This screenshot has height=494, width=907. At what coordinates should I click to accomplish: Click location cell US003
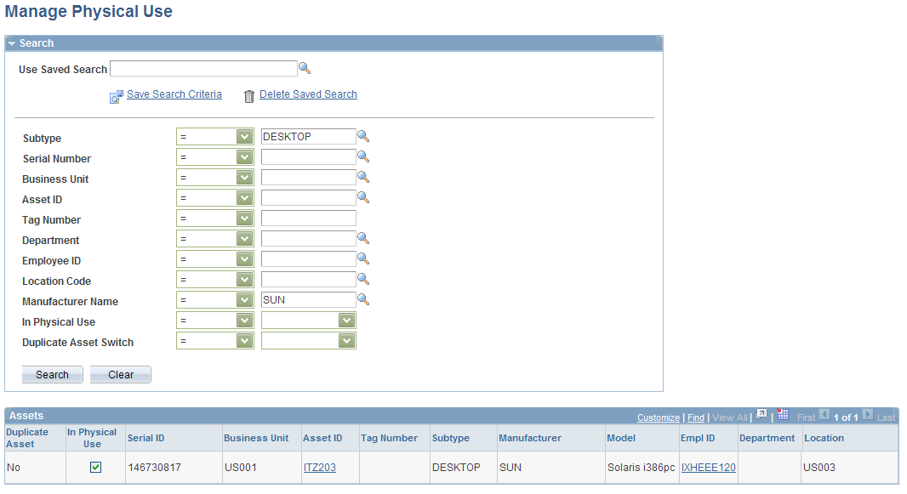click(819, 468)
